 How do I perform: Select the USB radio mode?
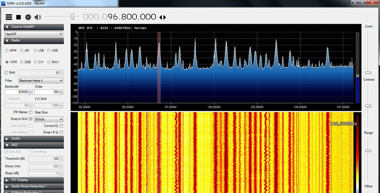[x=49, y=51]
